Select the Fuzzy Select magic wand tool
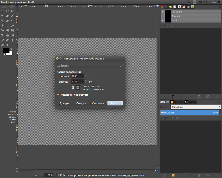 tap(2, 16)
